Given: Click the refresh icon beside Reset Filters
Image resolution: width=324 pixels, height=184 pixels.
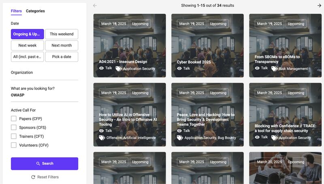Looking at the screenshot, I should coord(33,177).
